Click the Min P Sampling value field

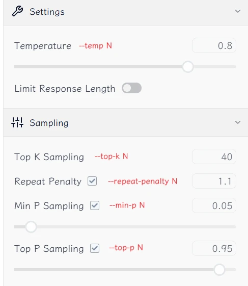coord(214,205)
